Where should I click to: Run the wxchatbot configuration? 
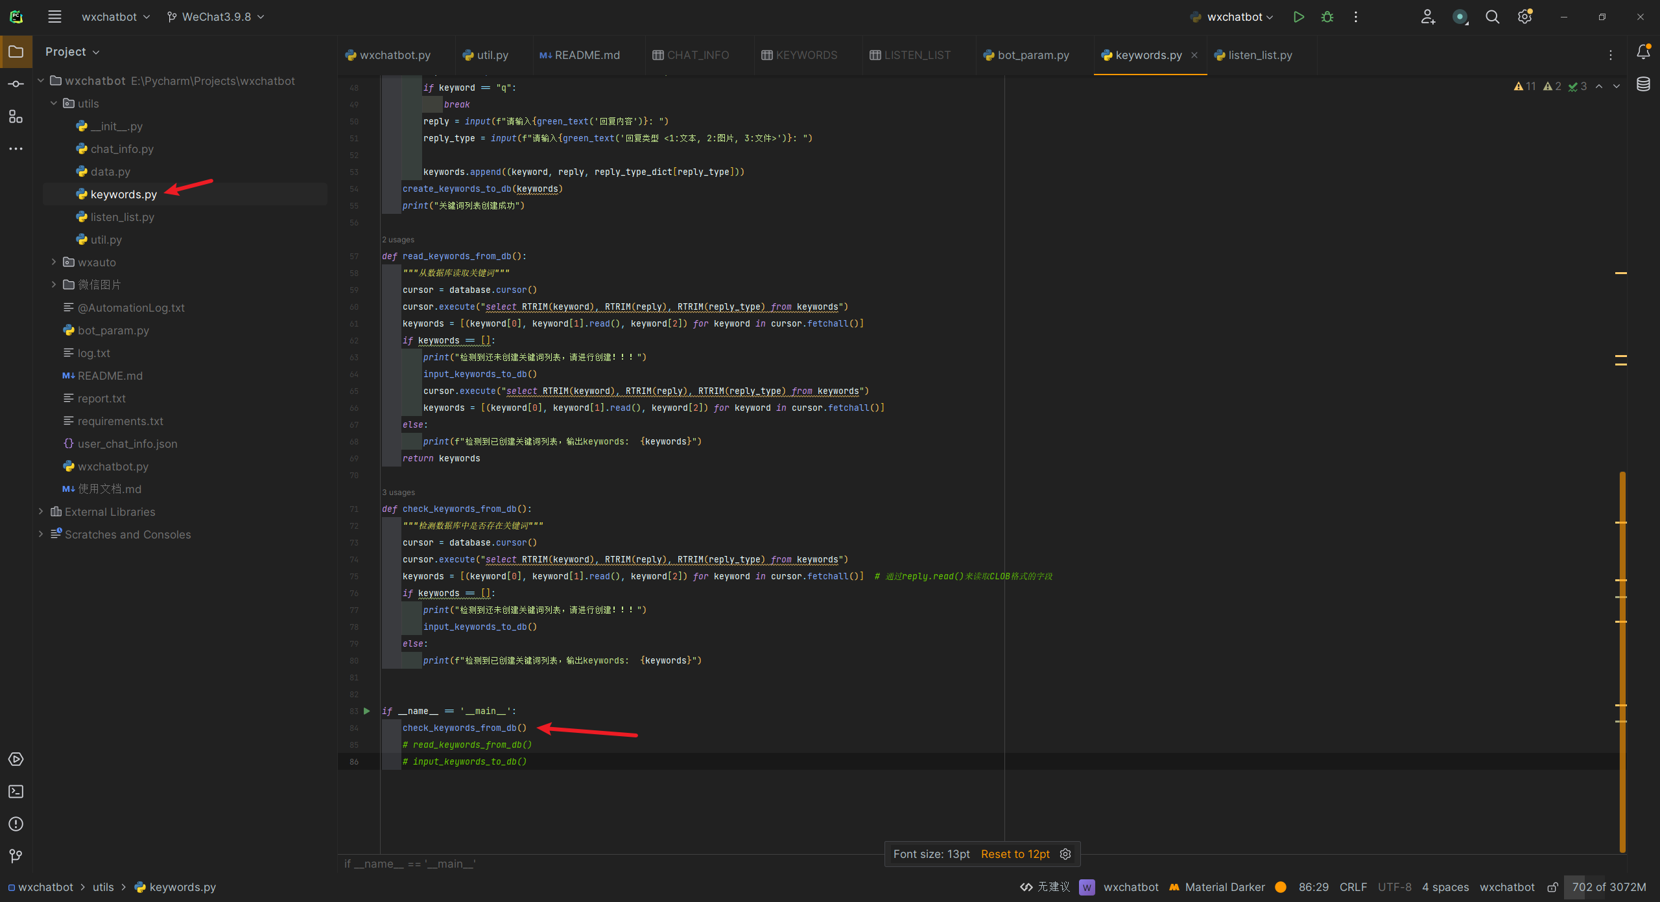coord(1298,17)
